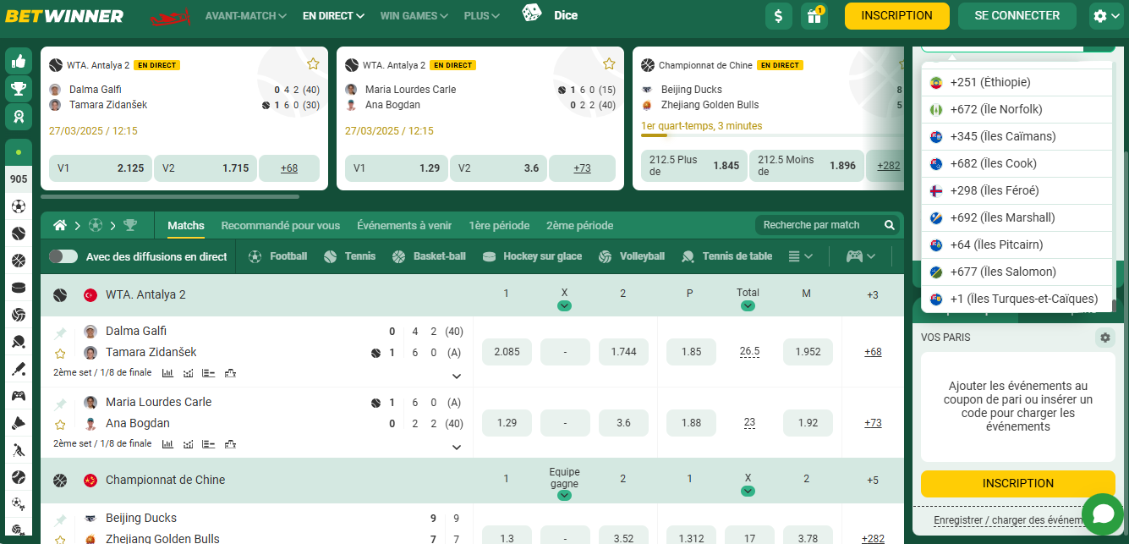
Task: Pin the Dalma Galfi match row
Action: (x=60, y=333)
